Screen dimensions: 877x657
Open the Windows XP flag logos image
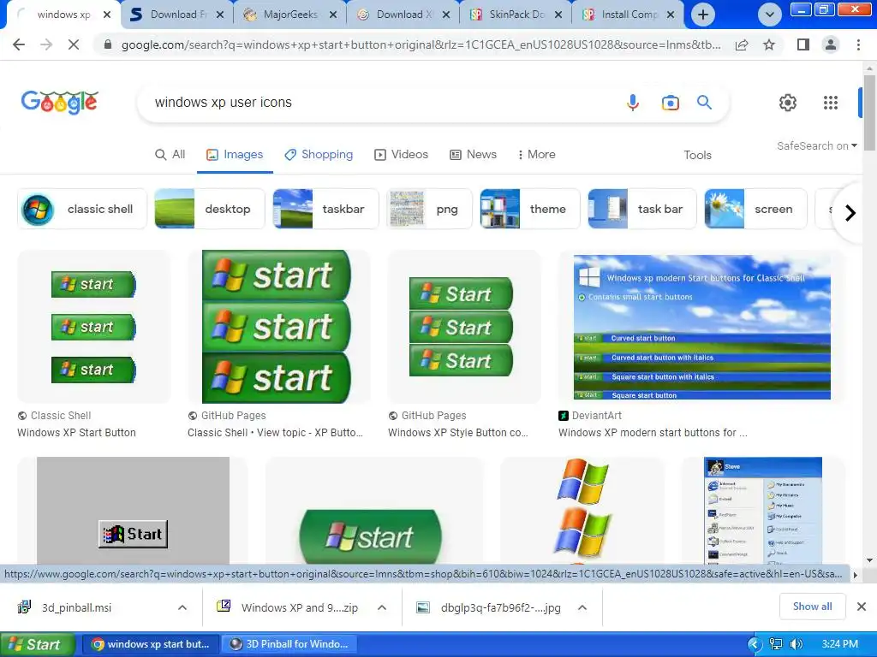[x=582, y=510]
